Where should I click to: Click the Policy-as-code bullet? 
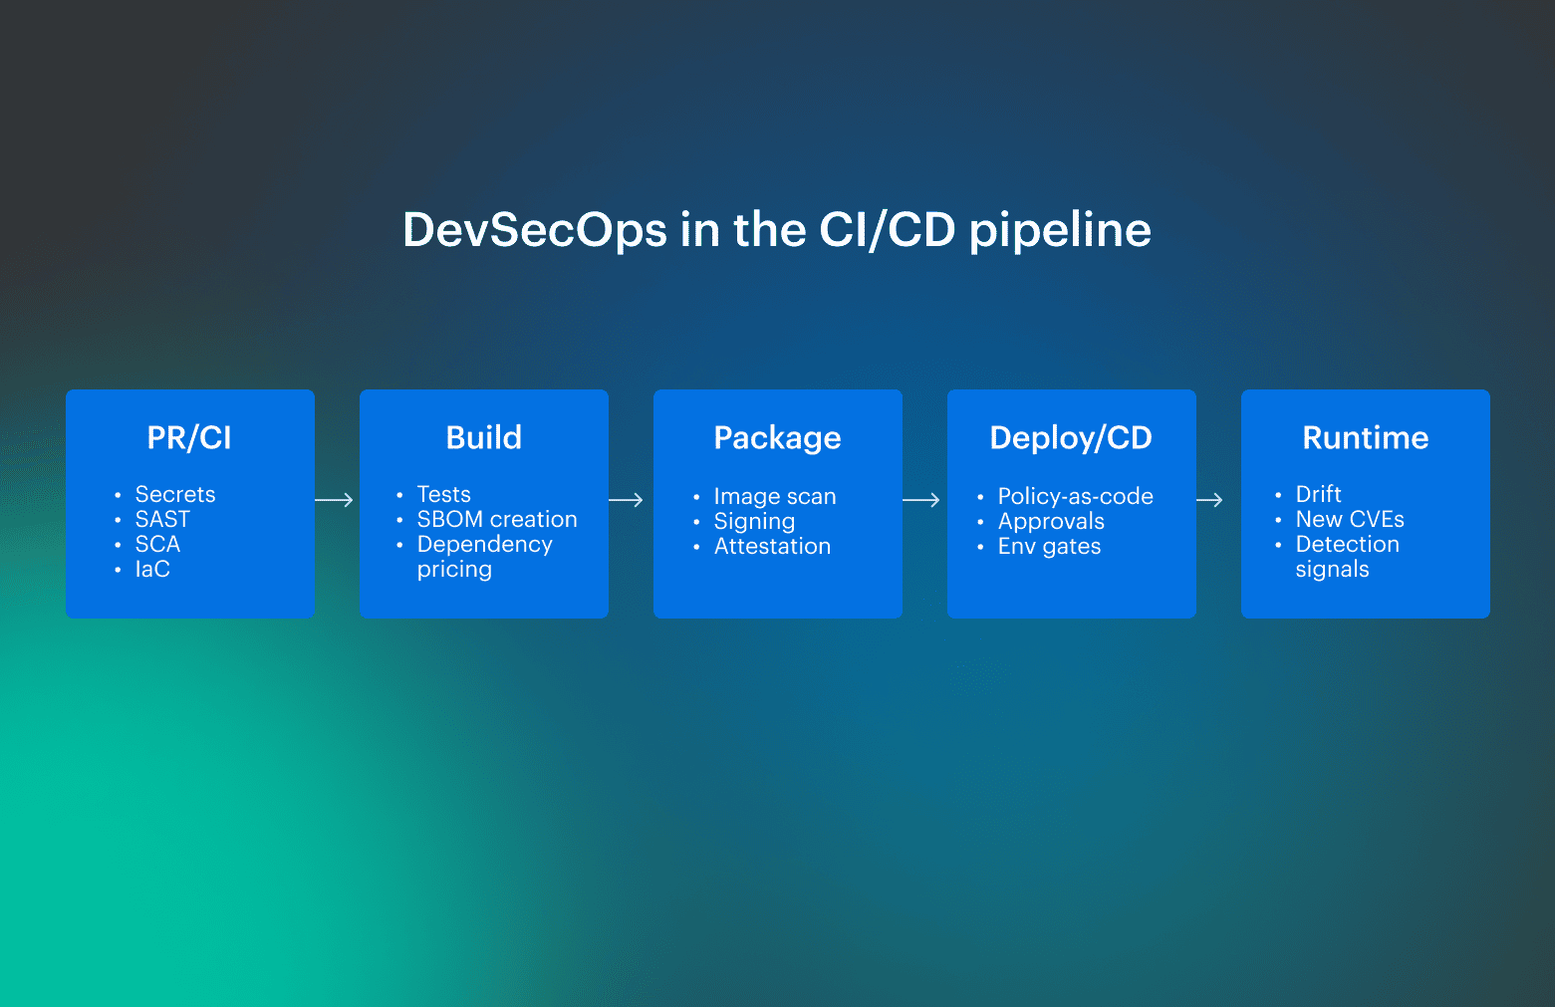(x=1076, y=496)
